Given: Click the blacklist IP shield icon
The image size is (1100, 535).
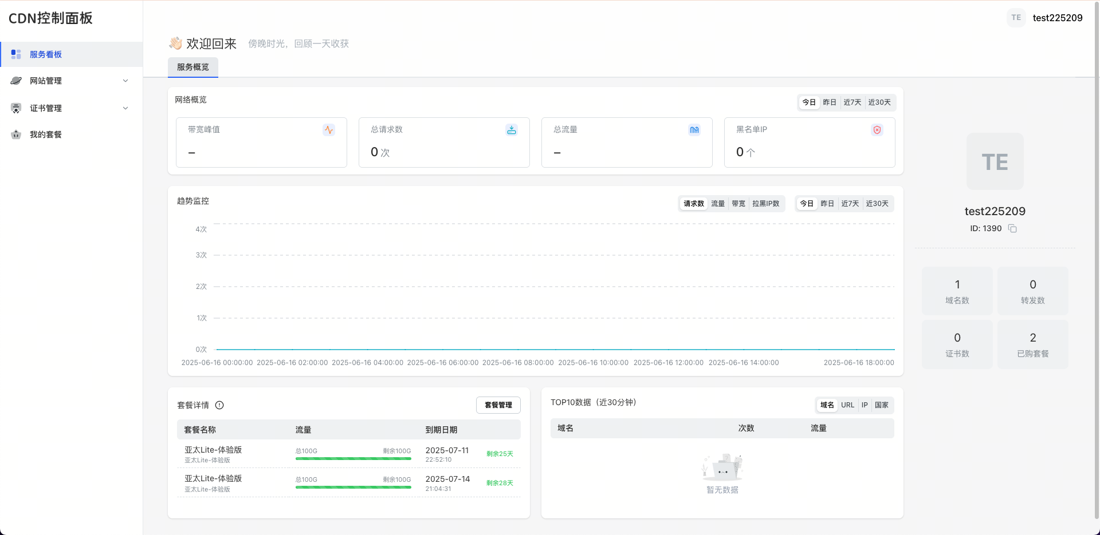Looking at the screenshot, I should tap(877, 130).
